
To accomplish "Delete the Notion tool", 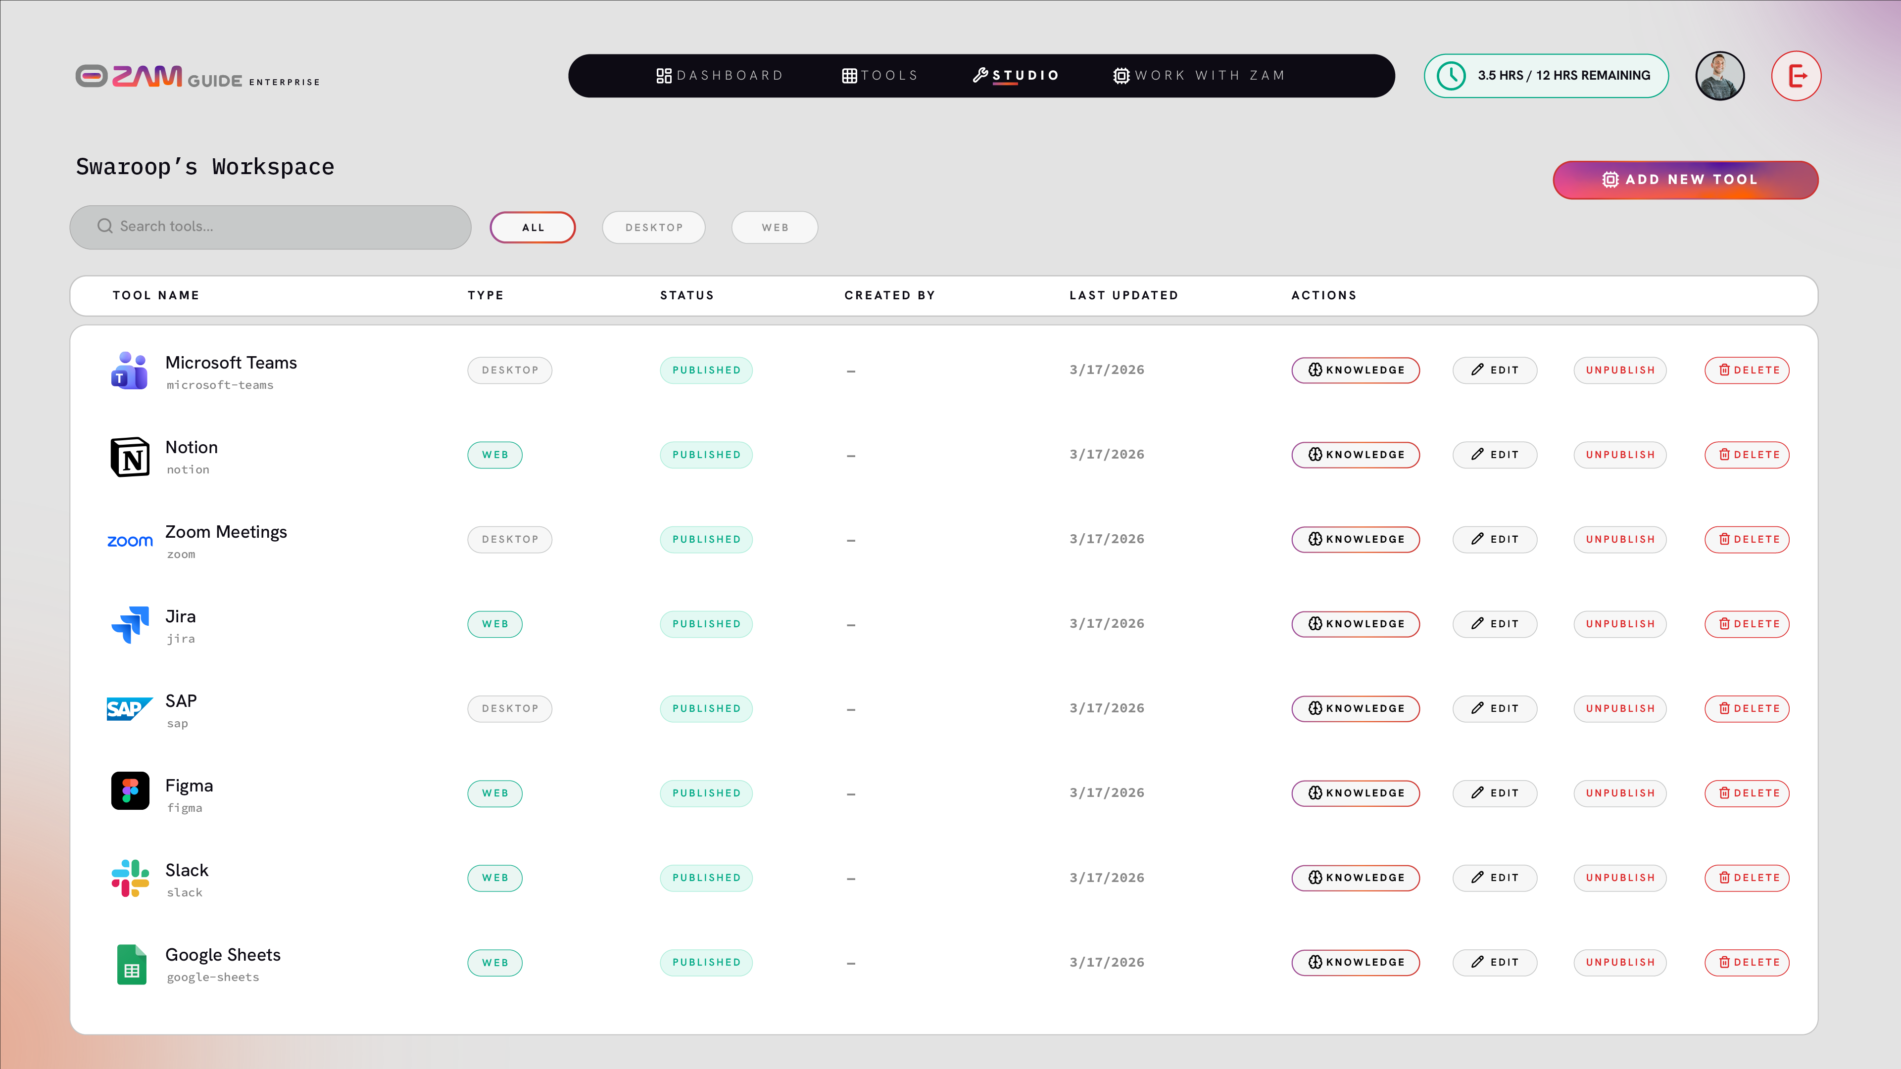I will pyautogui.click(x=1747, y=455).
